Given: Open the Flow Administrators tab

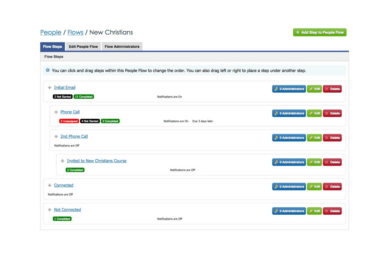Looking at the screenshot, I should (x=122, y=47).
